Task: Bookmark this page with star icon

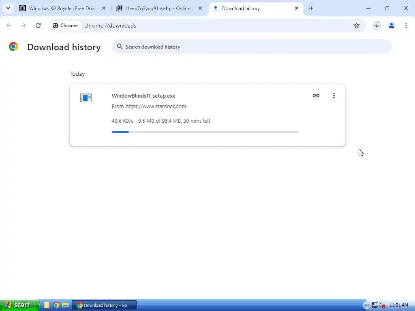Action: (357, 26)
